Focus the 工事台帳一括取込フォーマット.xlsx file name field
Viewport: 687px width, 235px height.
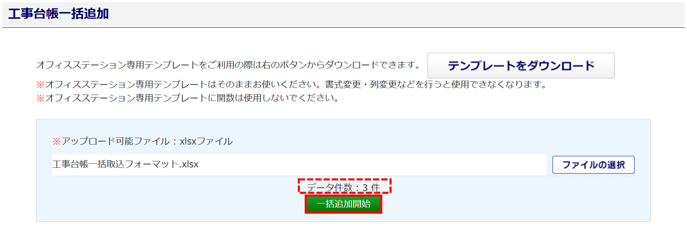click(x=299, y=165)
